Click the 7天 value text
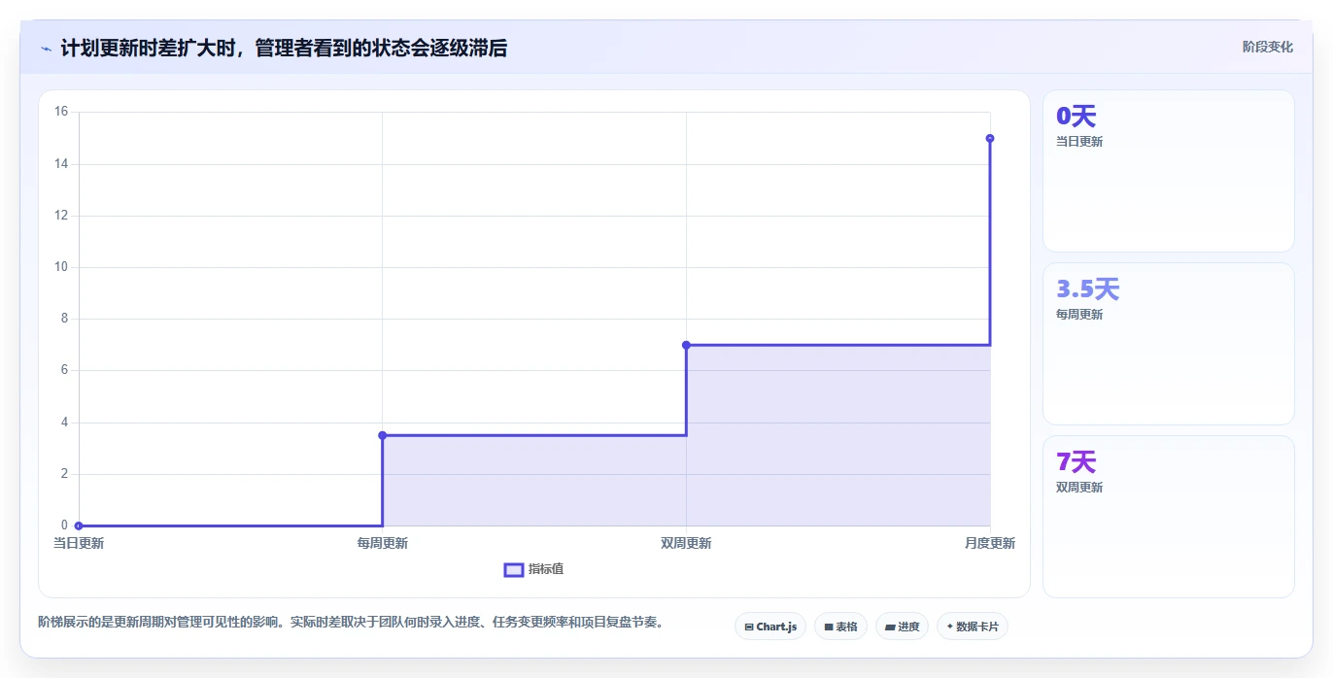Viewport: 1333px width, 678px height. 1076,462
